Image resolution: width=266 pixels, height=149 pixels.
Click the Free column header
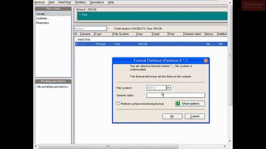[x=175, y=34]
